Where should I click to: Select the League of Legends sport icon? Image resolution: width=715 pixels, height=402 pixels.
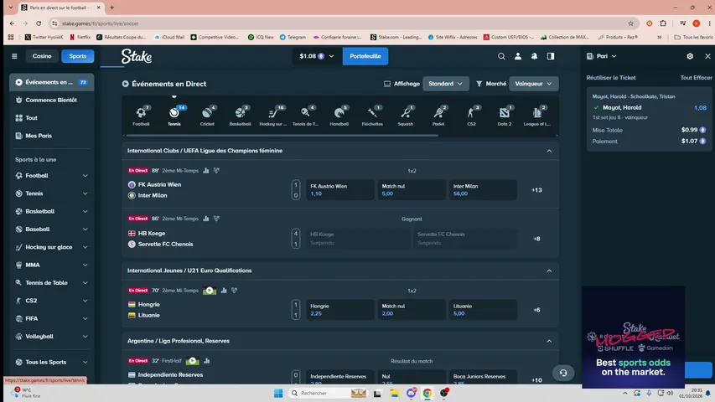537,116
